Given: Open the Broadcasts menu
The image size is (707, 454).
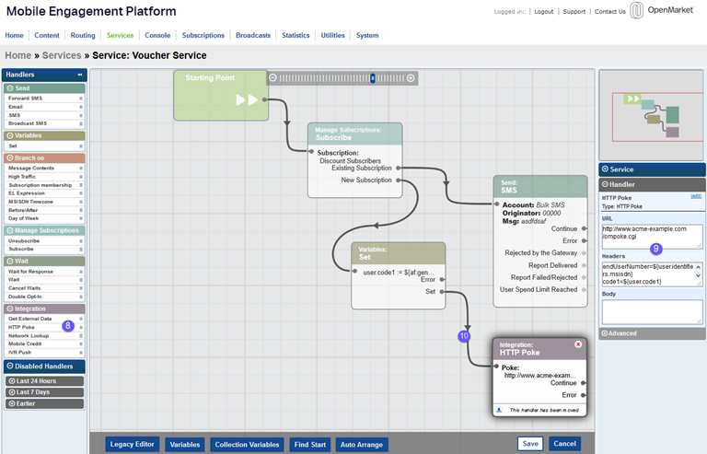Looking at the screenshot, I should tap(253, 35).
